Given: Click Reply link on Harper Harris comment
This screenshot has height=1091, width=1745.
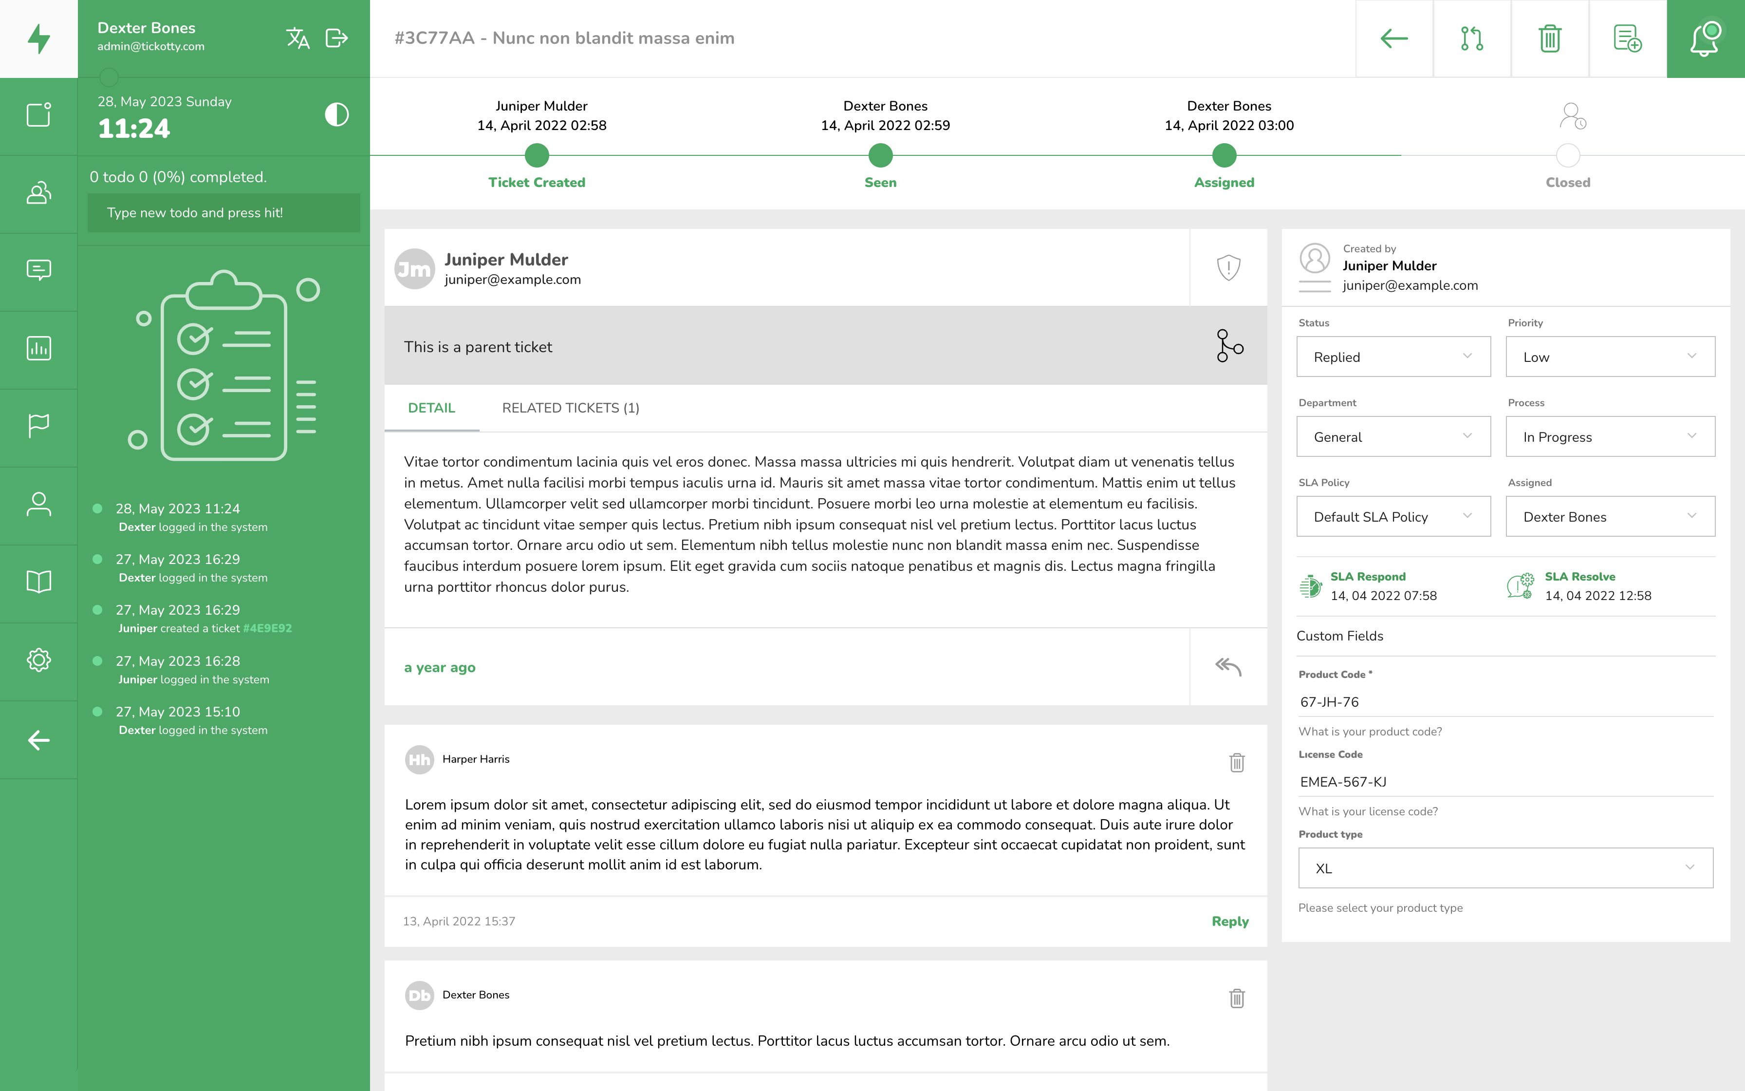Looking at the screenshot, I should (1229, 922).
